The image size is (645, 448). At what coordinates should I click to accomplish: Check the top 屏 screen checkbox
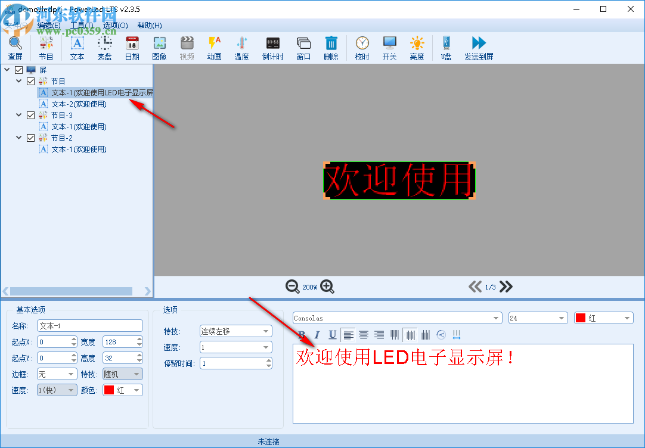[18, 69]
